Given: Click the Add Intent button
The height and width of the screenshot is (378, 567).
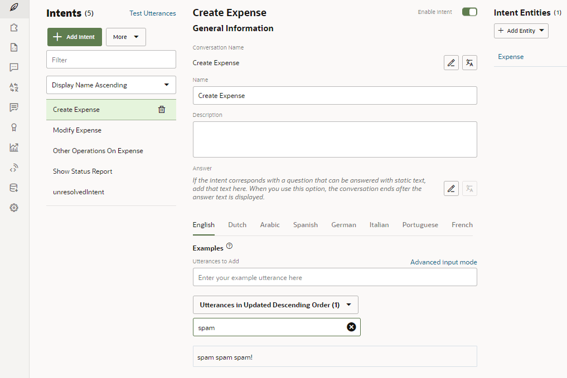Looking at the screenshot, I should tap(74, 37).
